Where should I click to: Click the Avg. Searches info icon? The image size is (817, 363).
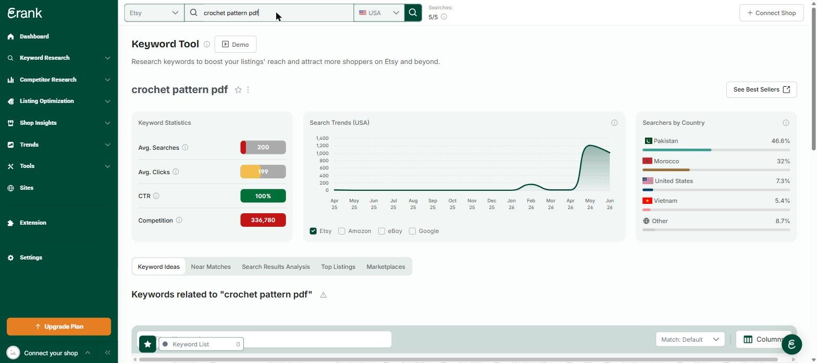tap(185, 148)
